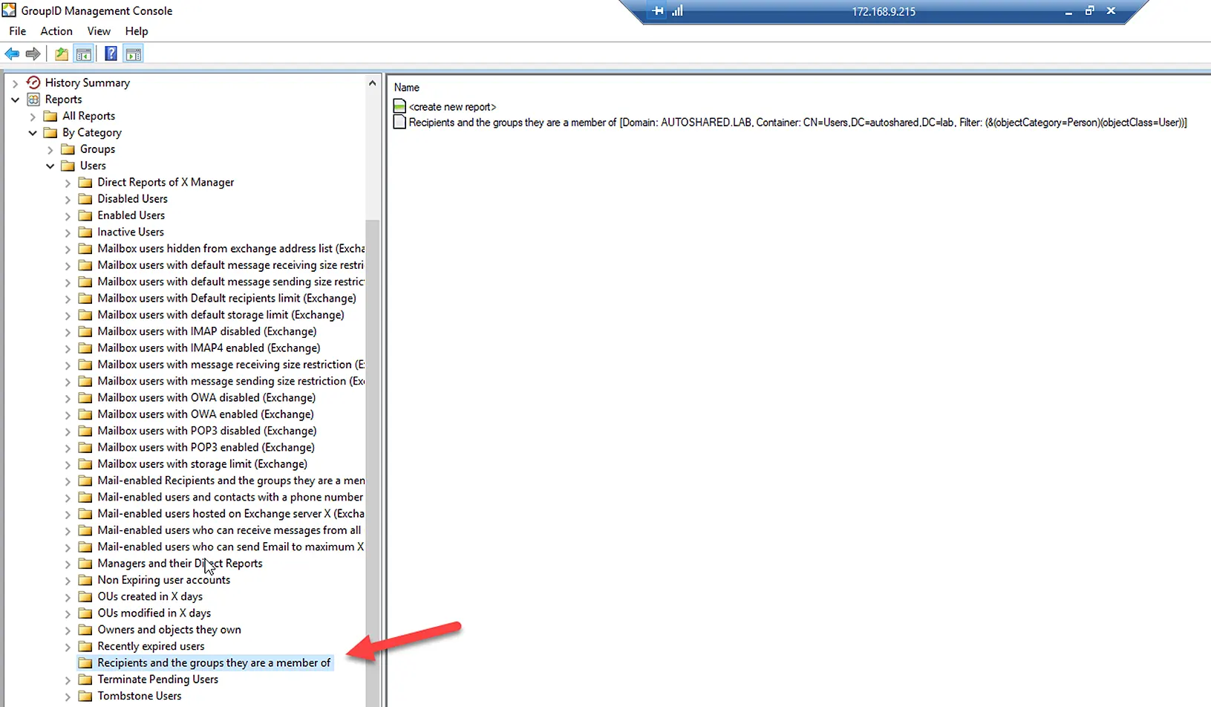Click the Groups folder icon
Image resolution: width=1211 pixels, height=707 pixels.
68,149
